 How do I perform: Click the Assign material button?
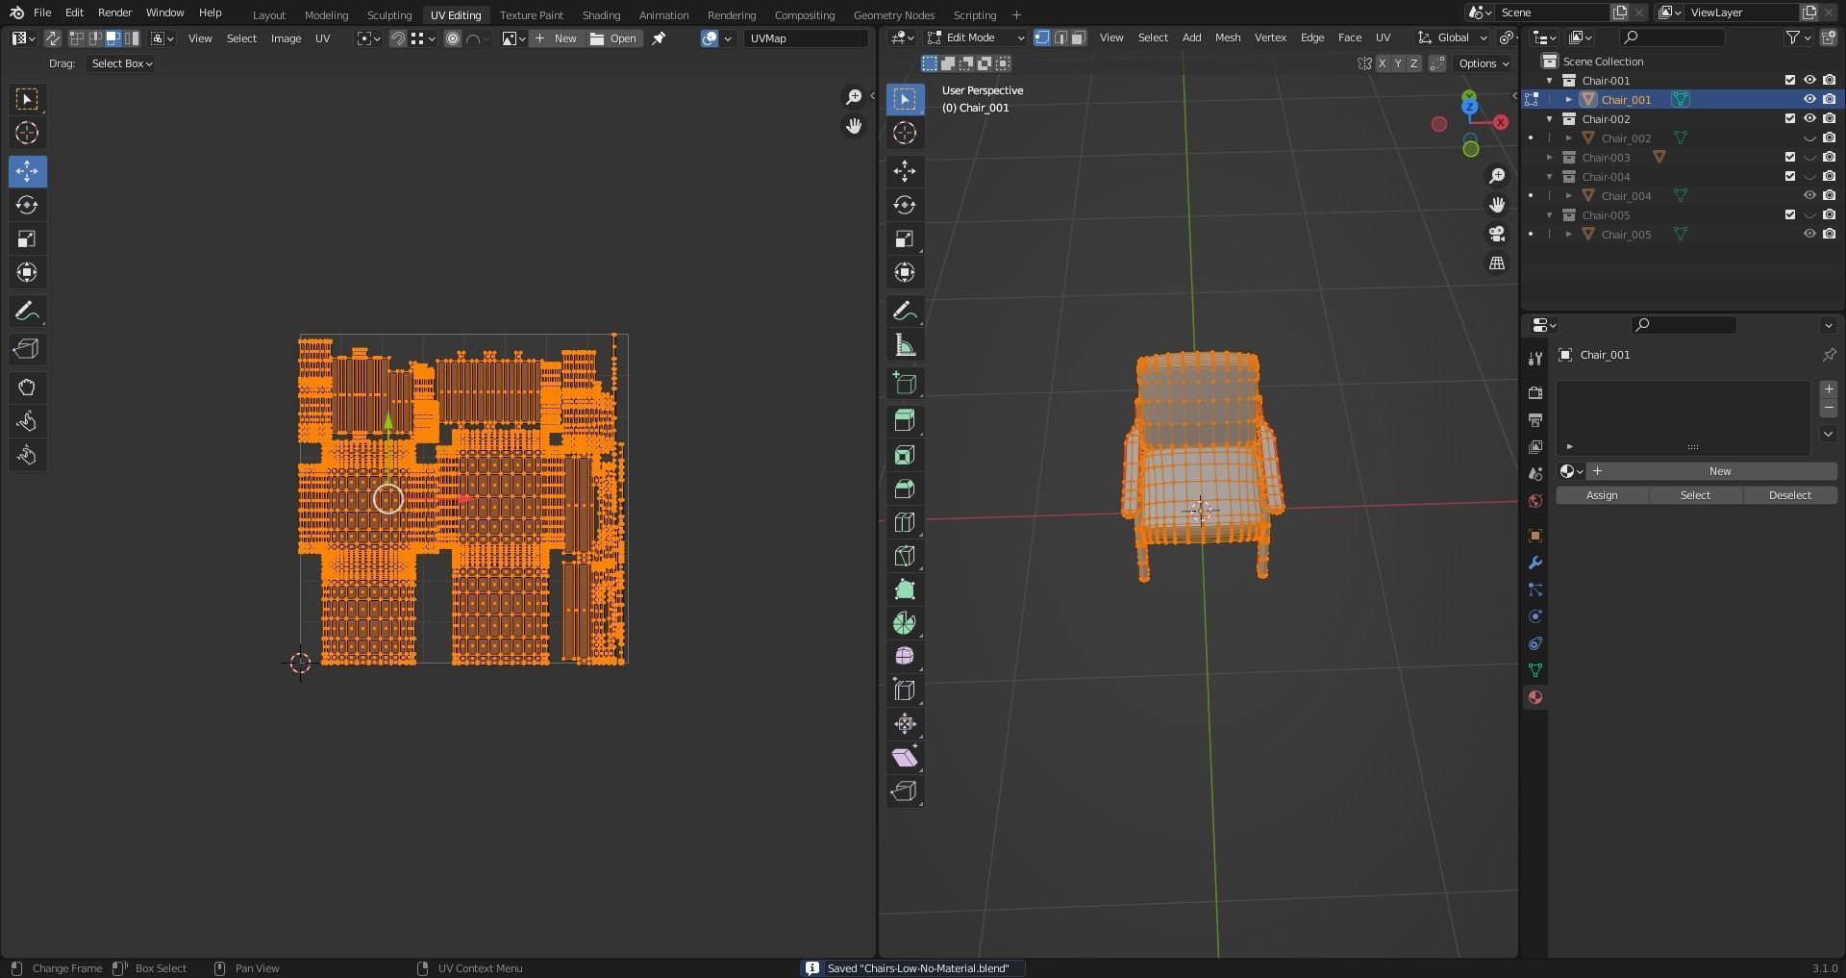point(1602,495)
